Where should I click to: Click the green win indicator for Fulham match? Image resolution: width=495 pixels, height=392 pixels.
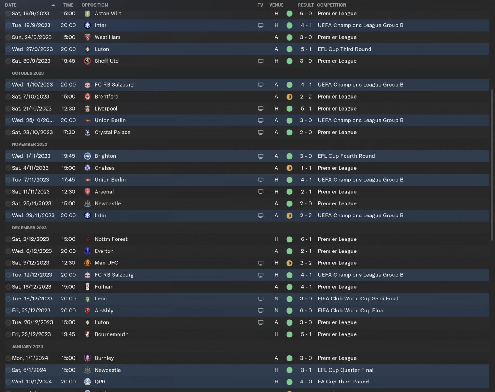pyautogui.click(x=289, y=287)
